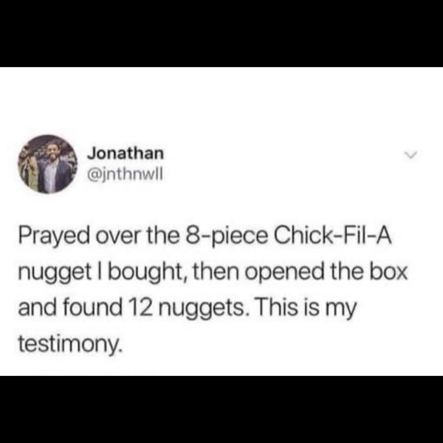This screenshot has height=443, width=443.
Task: Select 'Chick-Fil-A' in the tweet text
Action: point(334,235)
